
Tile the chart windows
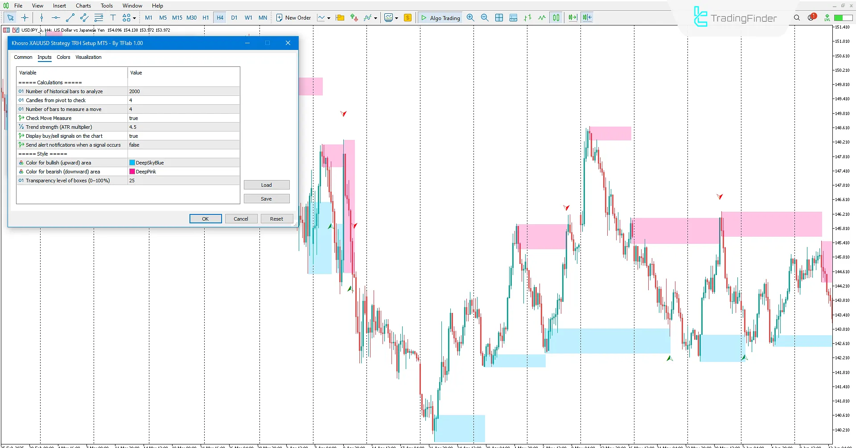499,18
